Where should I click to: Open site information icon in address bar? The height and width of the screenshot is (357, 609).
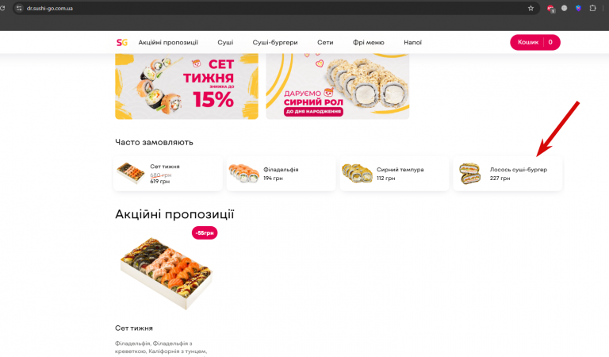click(x=19, y=8)
